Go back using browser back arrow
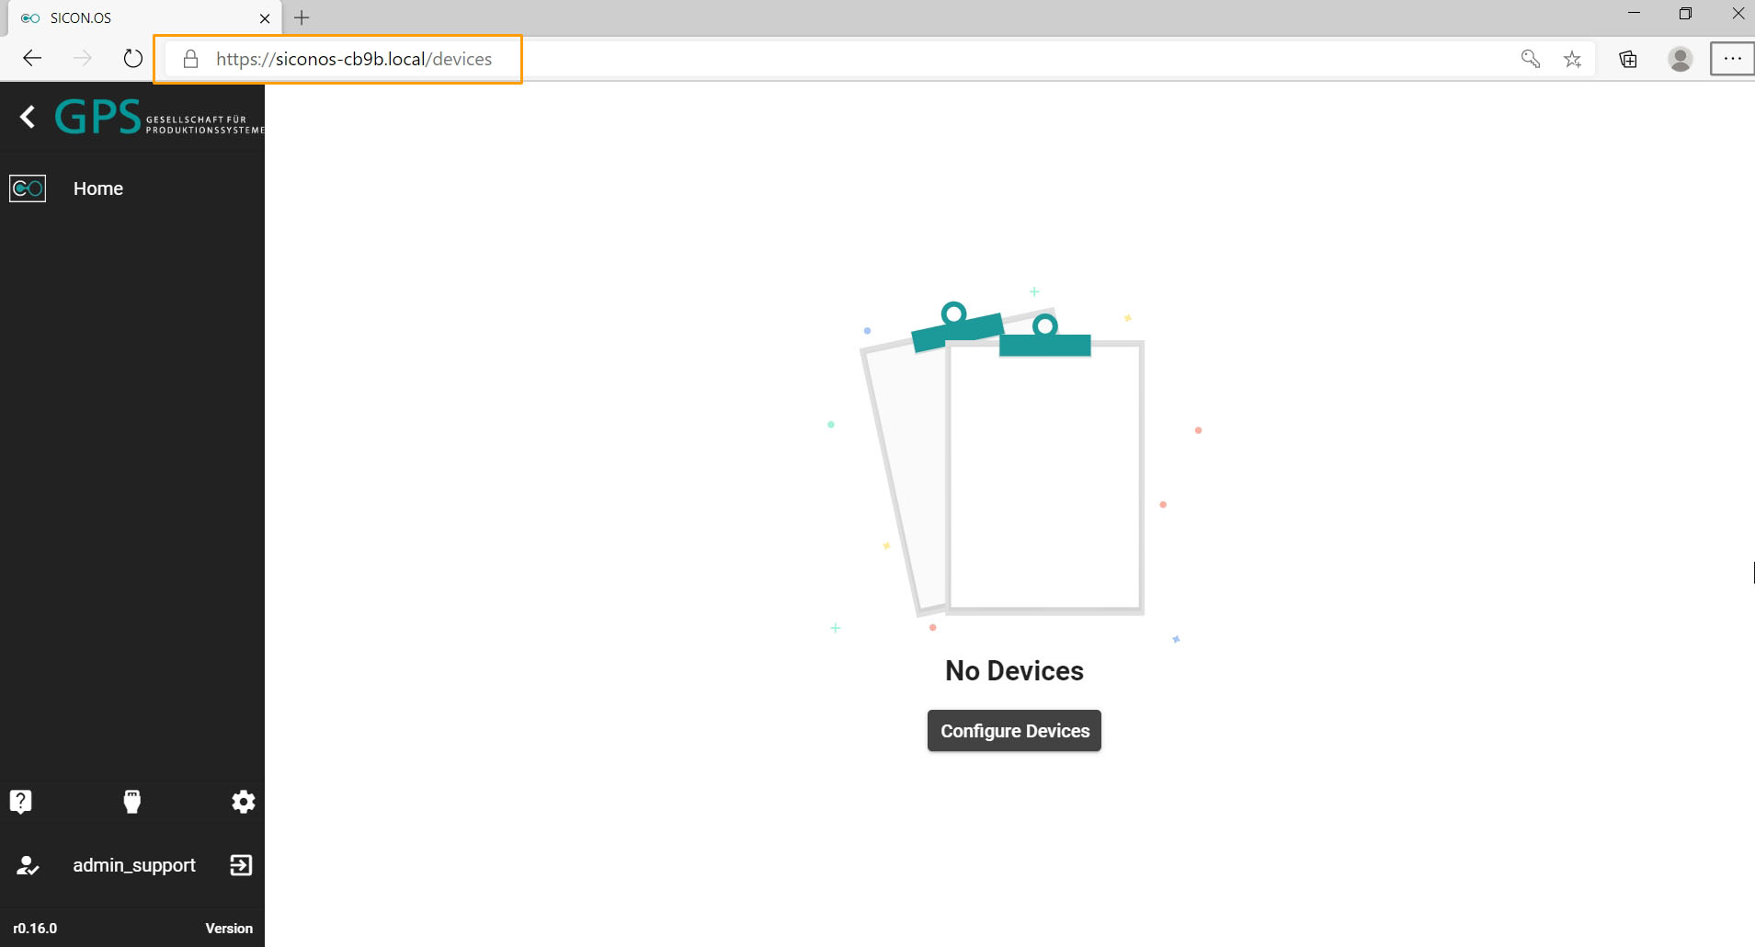The image size is (1755, 947). point(32,59)
